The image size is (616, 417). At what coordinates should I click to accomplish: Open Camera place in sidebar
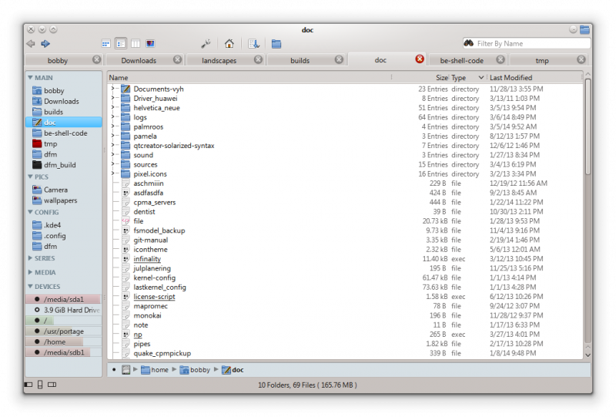point(64,190)
